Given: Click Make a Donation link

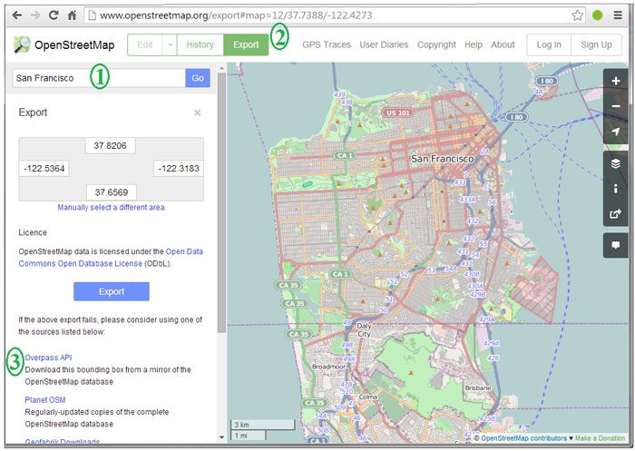Looking at the screenshot, I should tap(601, 438).
